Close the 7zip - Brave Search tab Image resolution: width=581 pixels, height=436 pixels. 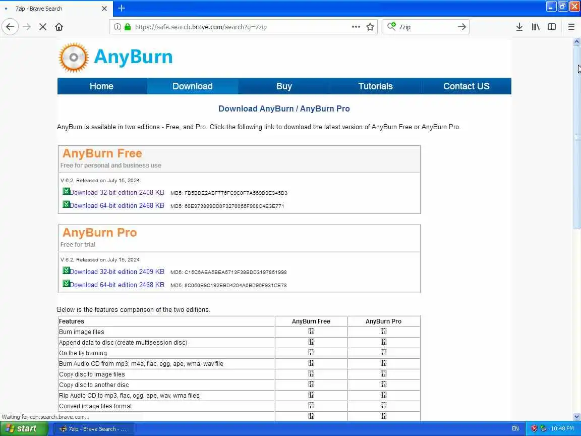[104, 8]
